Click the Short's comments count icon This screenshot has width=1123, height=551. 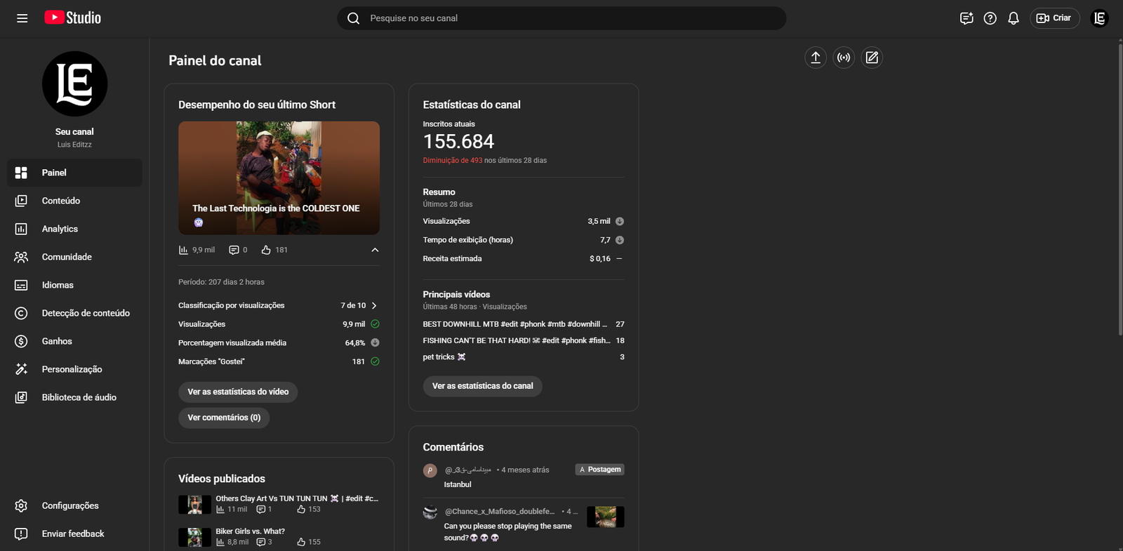click(x=234, y=250)
